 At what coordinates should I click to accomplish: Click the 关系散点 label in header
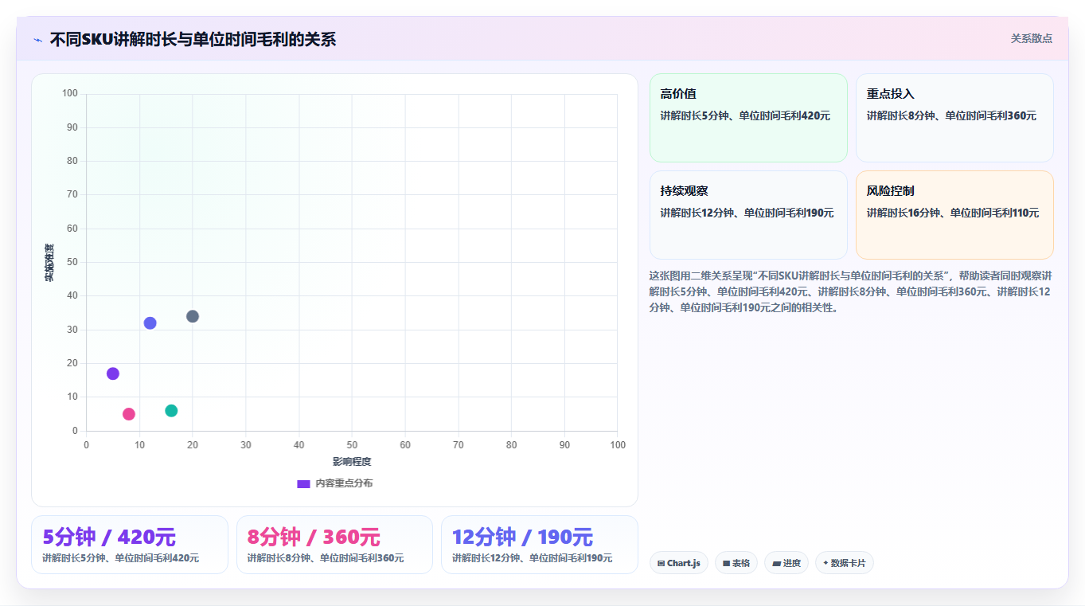tap(1032, 38)
